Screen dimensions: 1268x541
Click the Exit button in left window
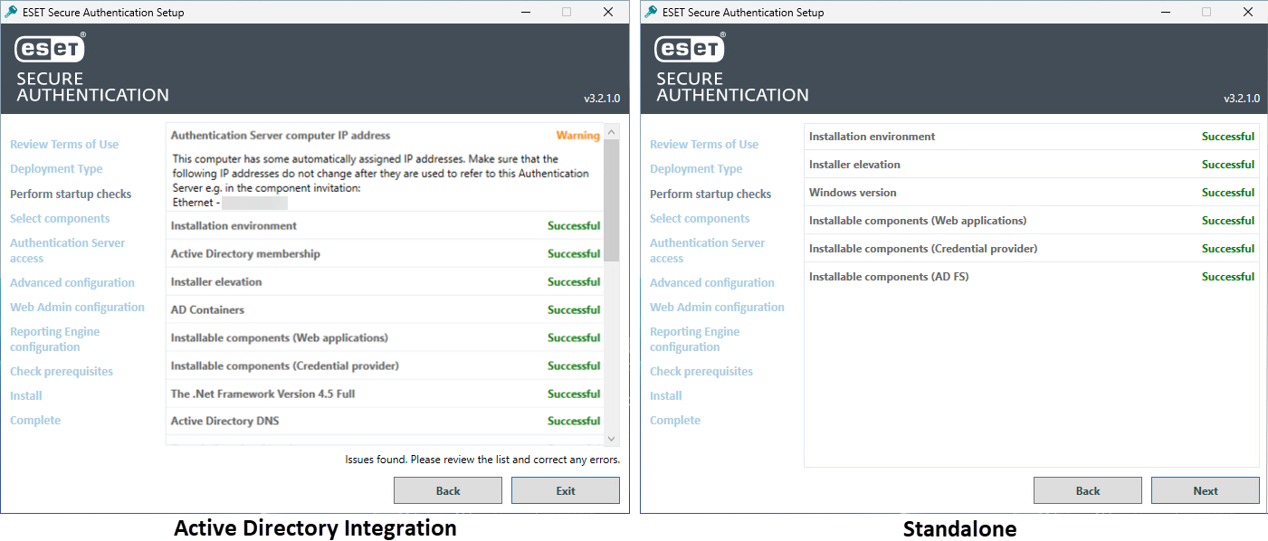coord(566,490)
